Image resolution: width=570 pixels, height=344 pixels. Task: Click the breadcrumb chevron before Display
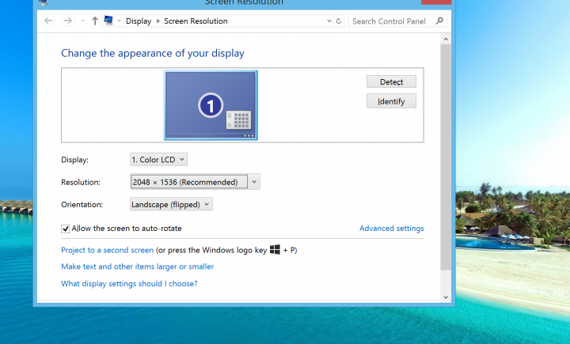120,21
